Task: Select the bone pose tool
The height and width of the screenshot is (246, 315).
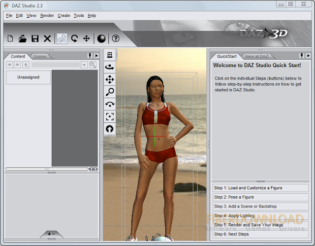Action: coord(62,38)
